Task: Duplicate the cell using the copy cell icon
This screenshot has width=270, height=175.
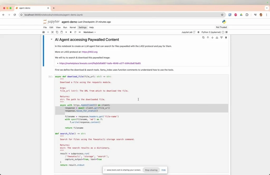Action: [203, 37]
